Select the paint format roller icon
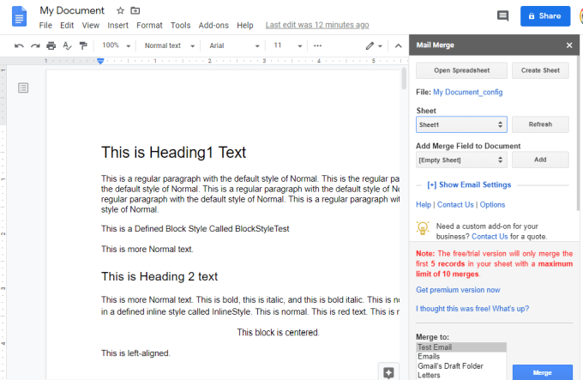 pyautogui.click(x=83, y=45)
